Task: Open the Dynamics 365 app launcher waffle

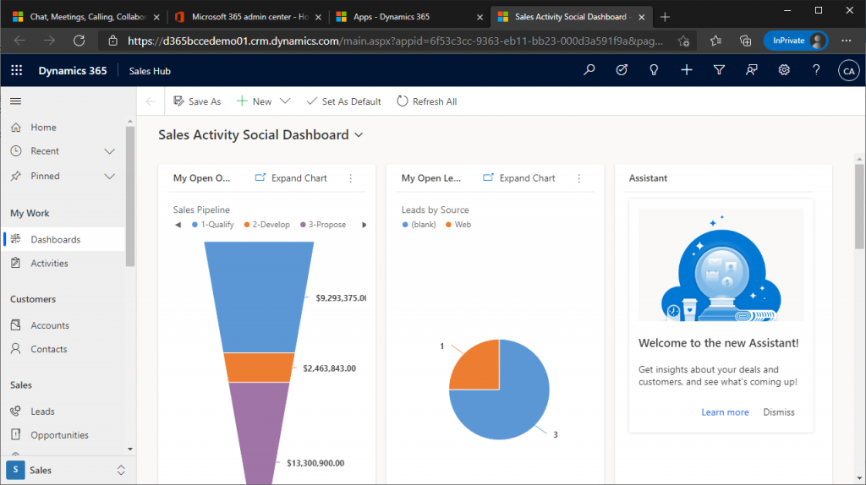Action: [x=17, y=71]
